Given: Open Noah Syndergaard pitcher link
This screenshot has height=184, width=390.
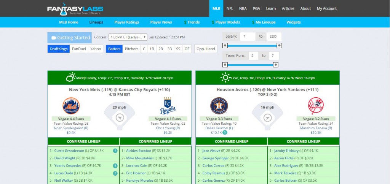Looking at the screenshot, I should 71,128.
